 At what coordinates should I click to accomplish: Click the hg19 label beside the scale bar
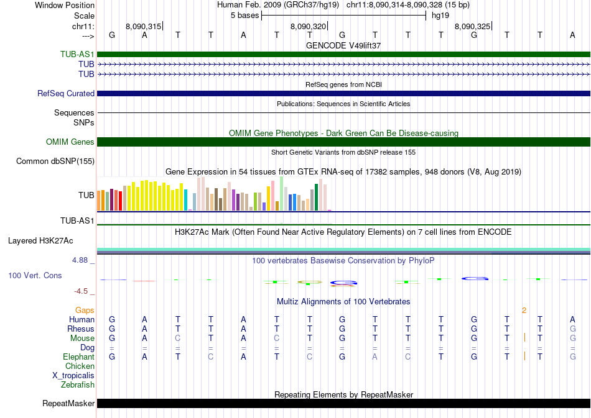pos(440,16)
